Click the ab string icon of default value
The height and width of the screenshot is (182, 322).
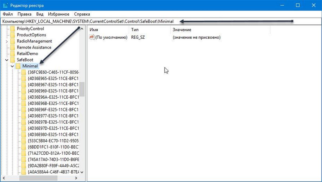pos(92,37)
